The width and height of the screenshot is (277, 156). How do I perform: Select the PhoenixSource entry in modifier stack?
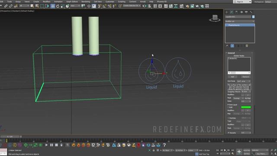point(240,25)
